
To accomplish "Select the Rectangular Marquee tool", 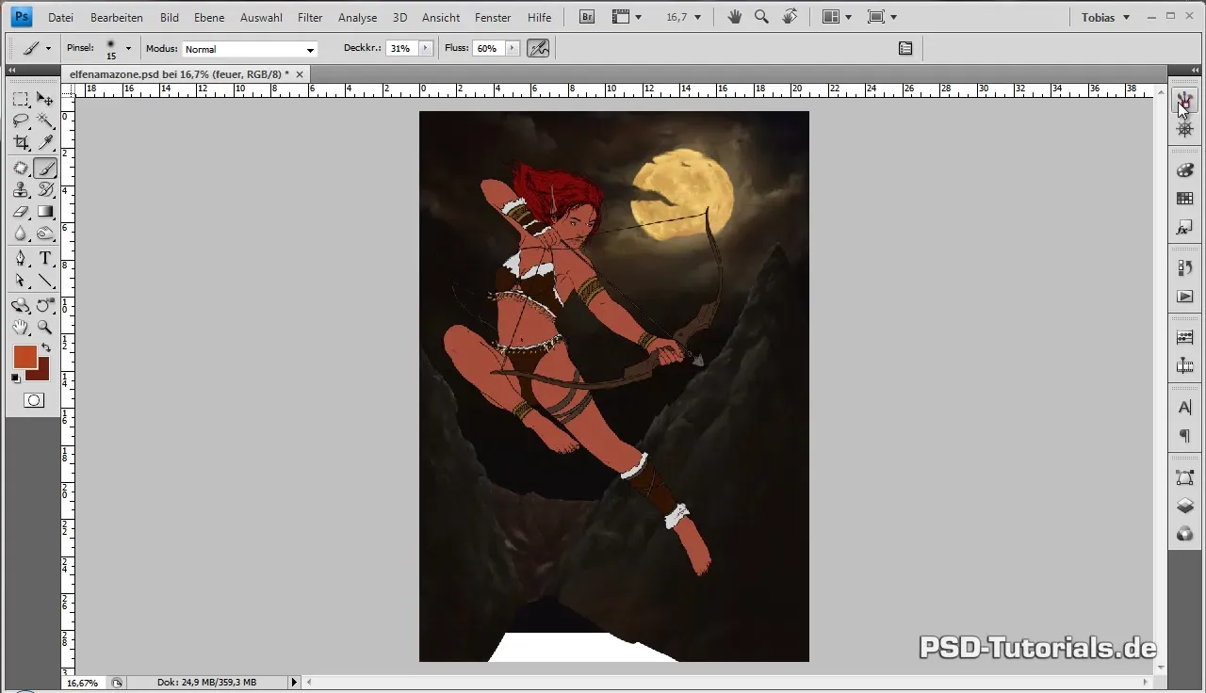I will (21, 99).
